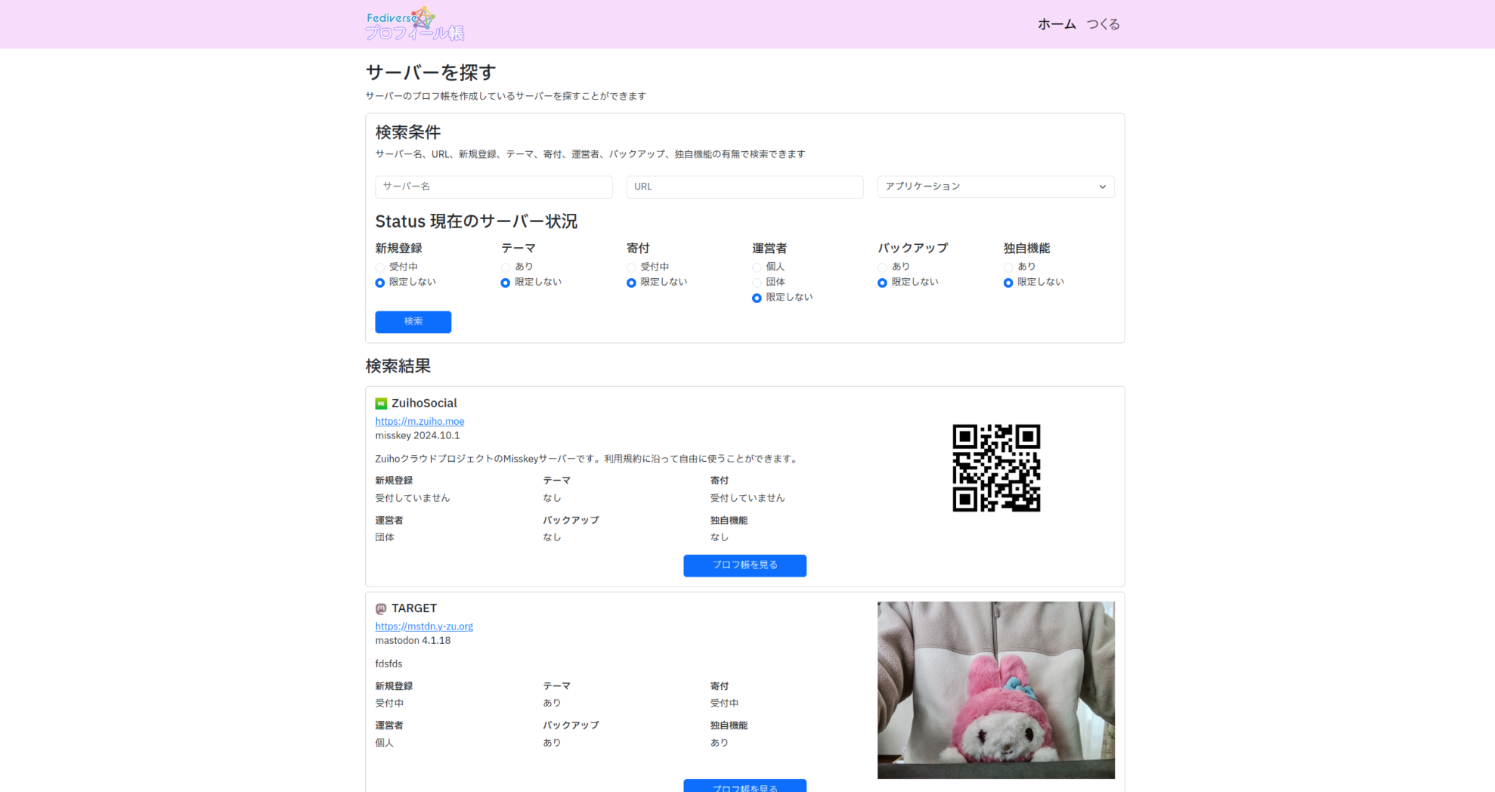The width and height of the screenshot is (1495, 792).
Task: Open the アプリケーション dropdown
Action: [995, 187]
